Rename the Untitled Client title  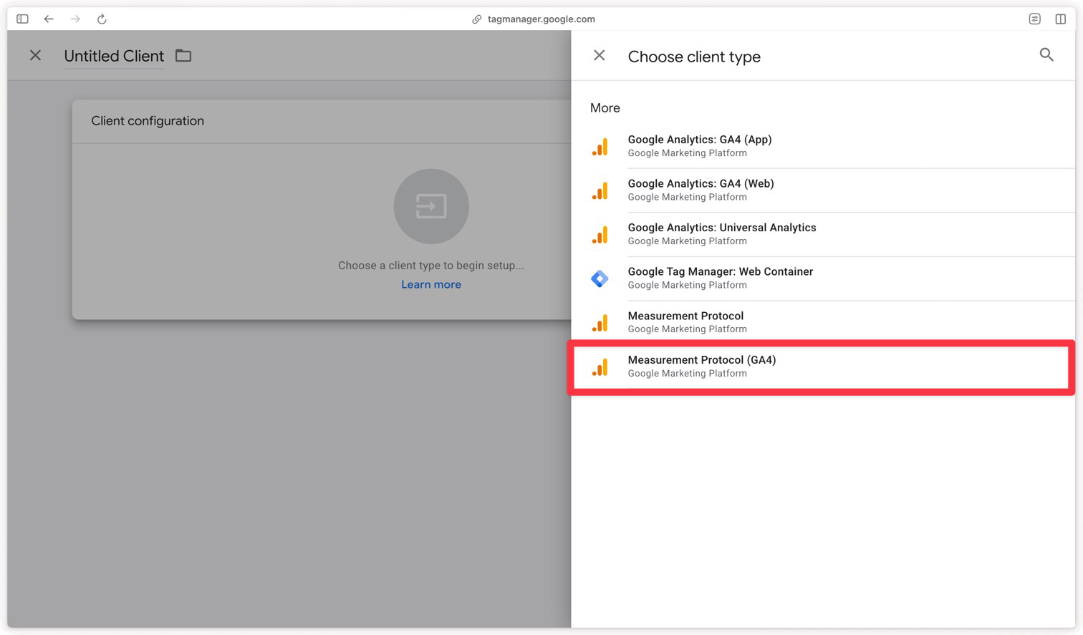point(114,56)
